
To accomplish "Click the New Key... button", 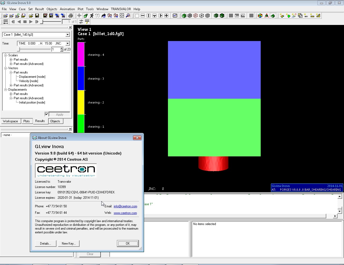I will tap(69, 244).
